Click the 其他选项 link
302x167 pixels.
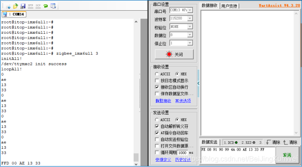(x=183, y=100)
